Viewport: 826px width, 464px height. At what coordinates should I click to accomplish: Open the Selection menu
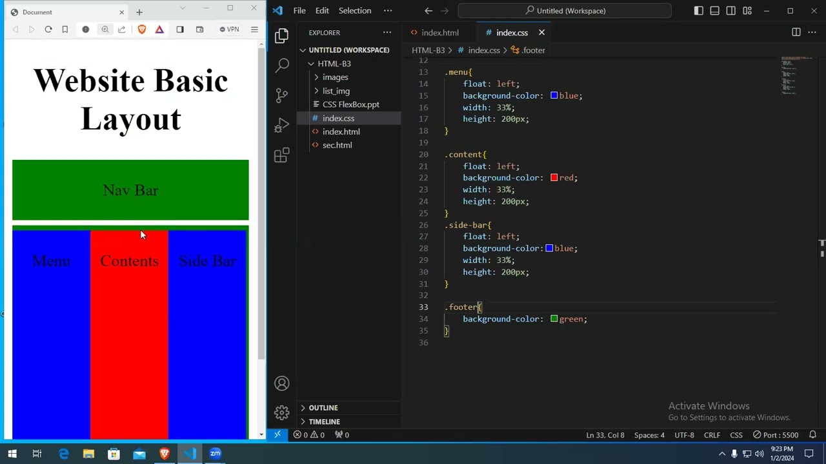coord(355,10)
